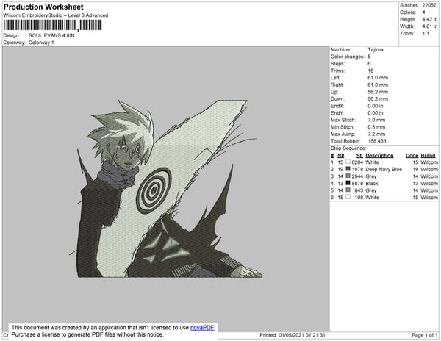Viewport: 441px width, 341px height.
Task: Click the Zoom value 1:1
Action: coord(426,34)
